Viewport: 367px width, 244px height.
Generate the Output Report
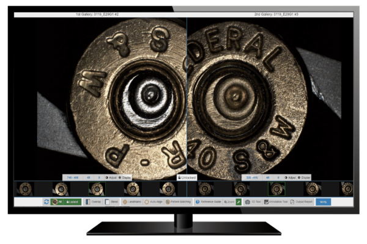(x=302, y=202)
